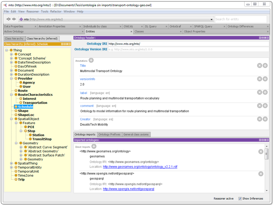The image size is (273, 205).
Task: Switch to the Ontology Prefixes tab
Action: tap(109, 135)
